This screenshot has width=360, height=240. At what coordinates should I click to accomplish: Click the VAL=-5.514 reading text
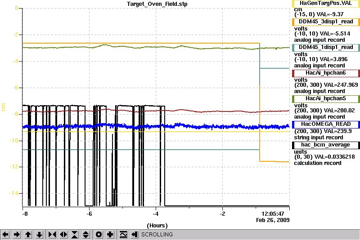tap(335, 34)
